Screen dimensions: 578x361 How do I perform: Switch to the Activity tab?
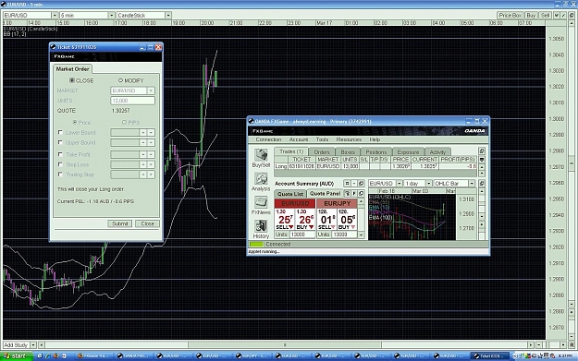[437, 152]
